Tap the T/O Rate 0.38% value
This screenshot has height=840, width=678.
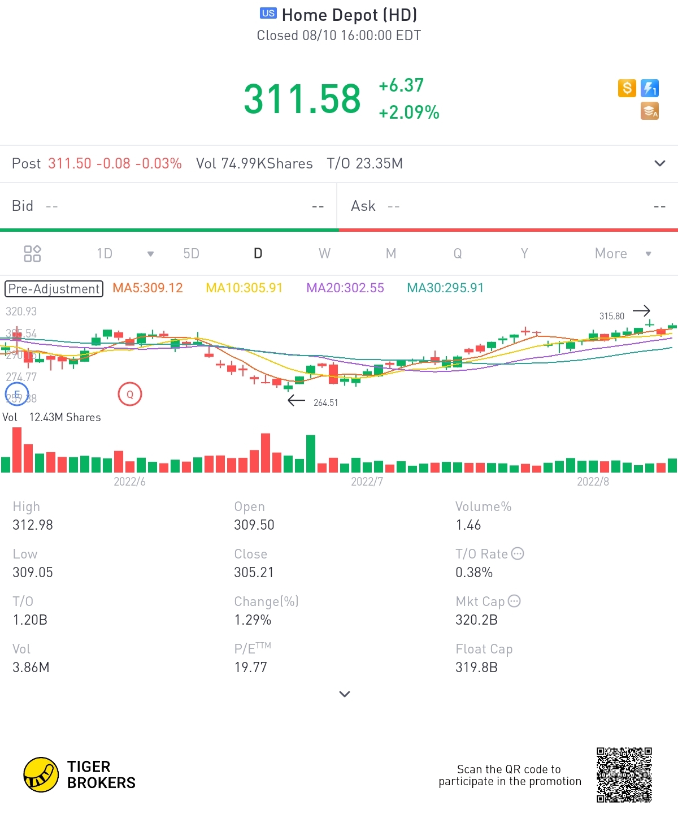coord(474,572)
